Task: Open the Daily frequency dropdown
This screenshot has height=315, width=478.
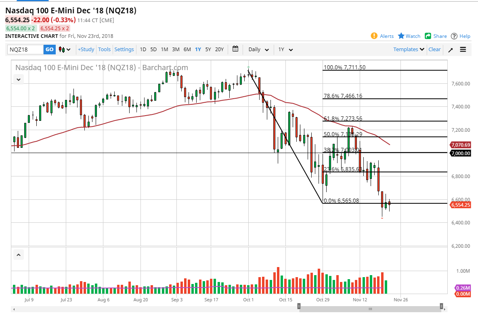Action: (258, 49)
